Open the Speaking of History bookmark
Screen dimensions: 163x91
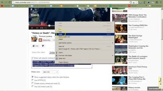click(x=68, y=6)
